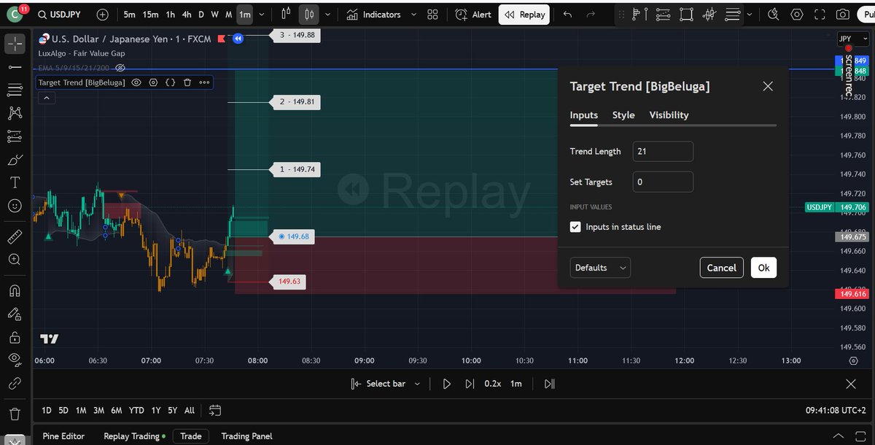Open the Inputs tab

tap(583, 115)
